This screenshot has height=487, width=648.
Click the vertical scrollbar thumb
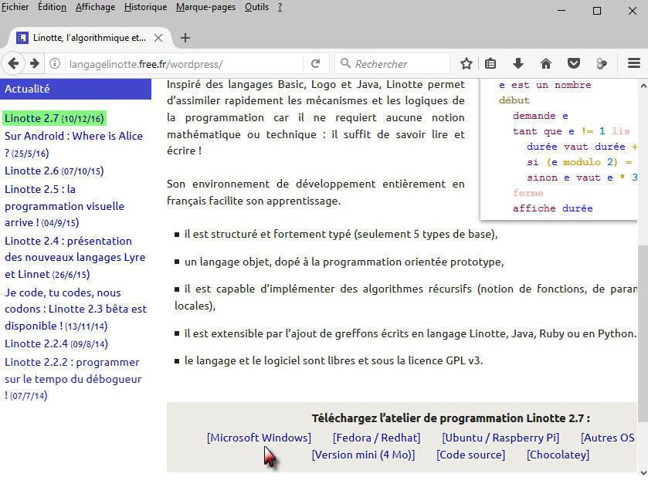[643, 333]
